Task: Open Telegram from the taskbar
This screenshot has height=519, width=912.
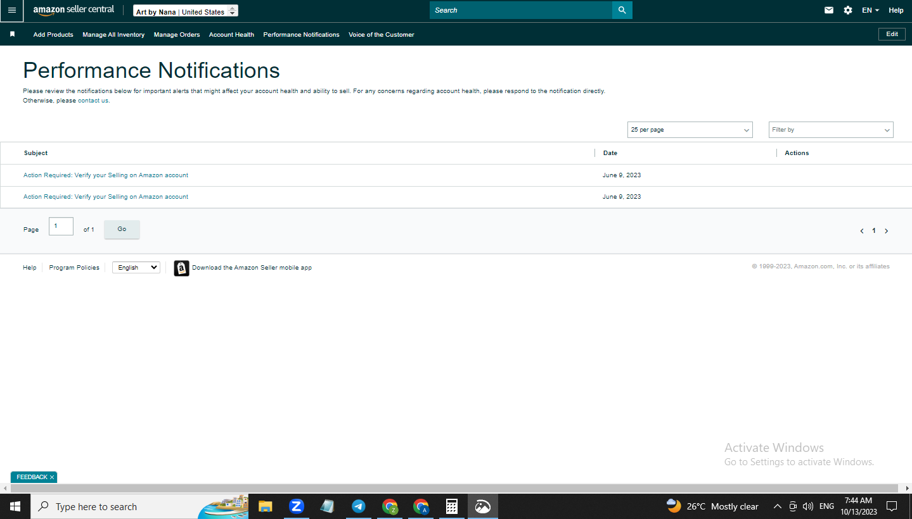Action: point(358,506)
